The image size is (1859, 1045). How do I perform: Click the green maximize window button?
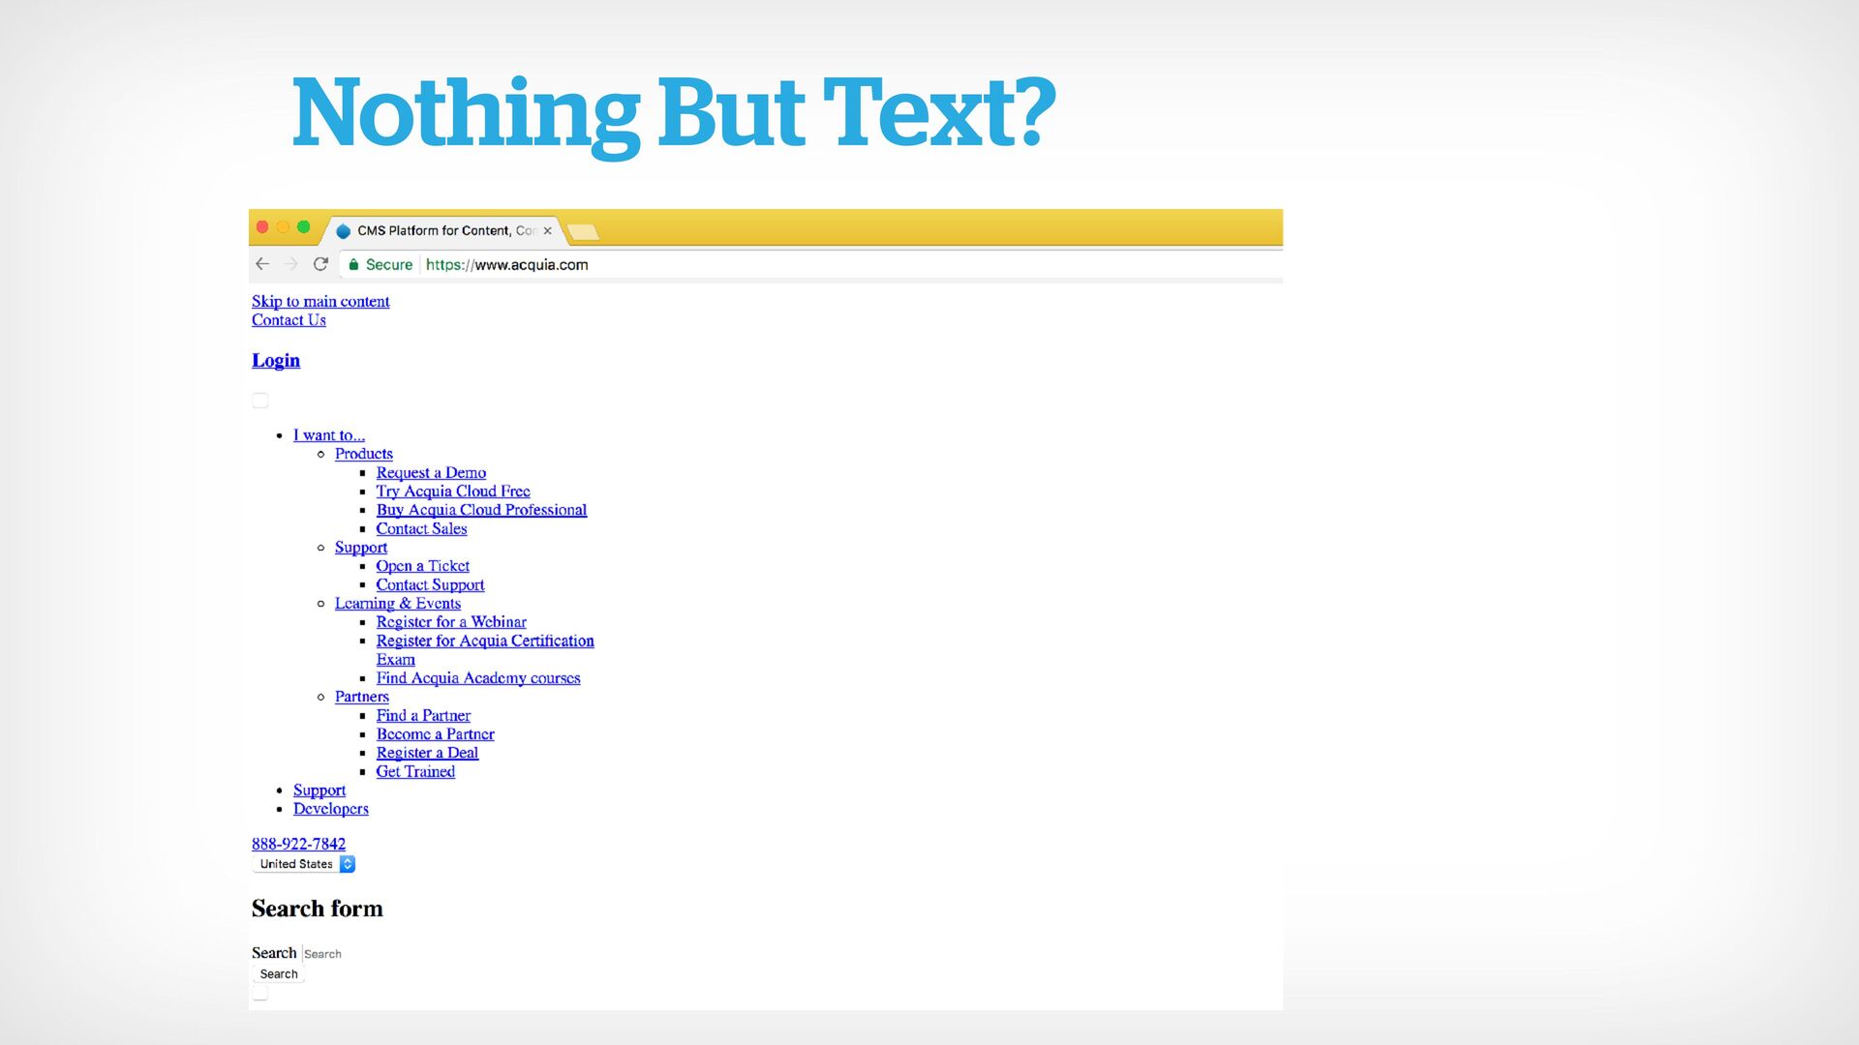[x=303, y=226]
